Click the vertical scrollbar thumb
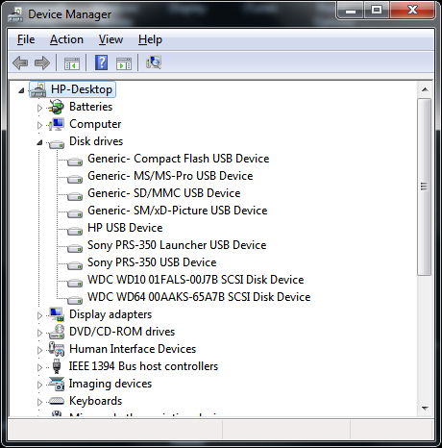The width and height of the screenshot is (442, 448). pos(425,187)
